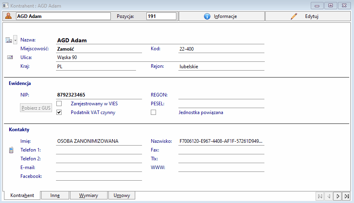This screenshot has width=354, height=203.
Task: Click the Ulica field Wąska 90
Action: [x=160, y=57]
